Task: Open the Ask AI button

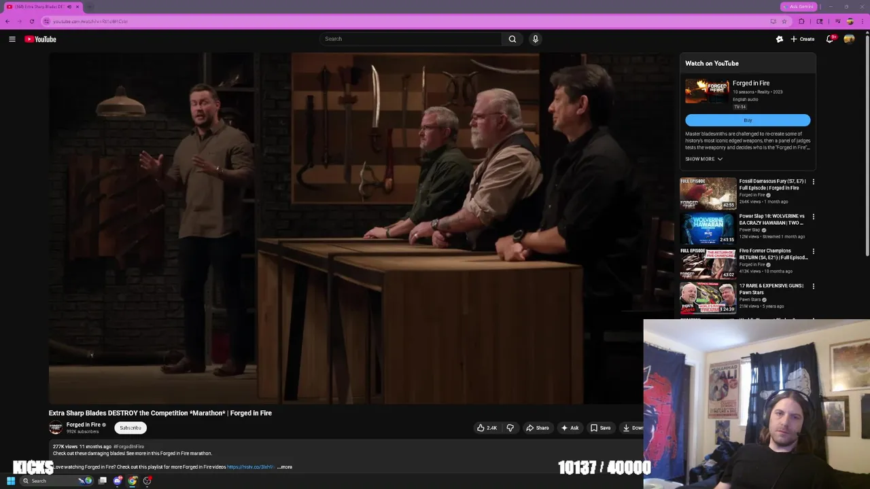Action: pos(570,428)
